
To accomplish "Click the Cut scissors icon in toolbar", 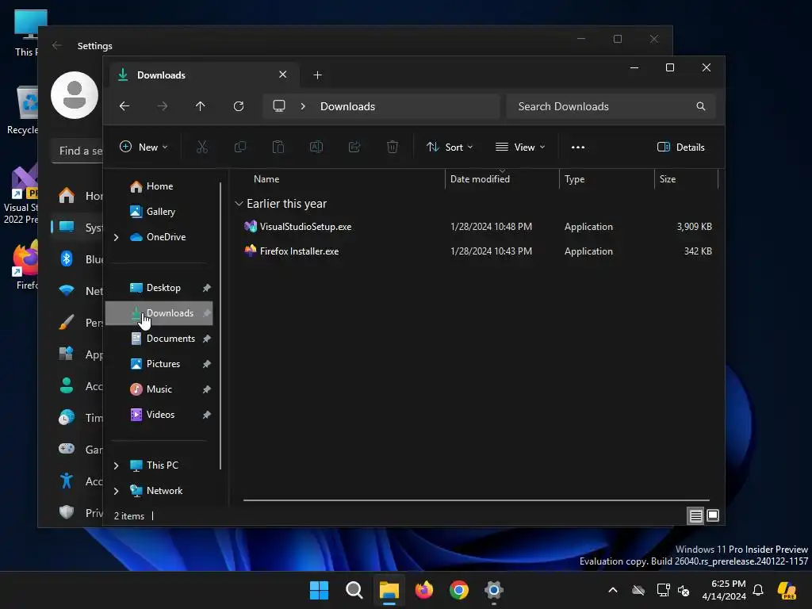I will pyautogui.click(x=202, y=147).
